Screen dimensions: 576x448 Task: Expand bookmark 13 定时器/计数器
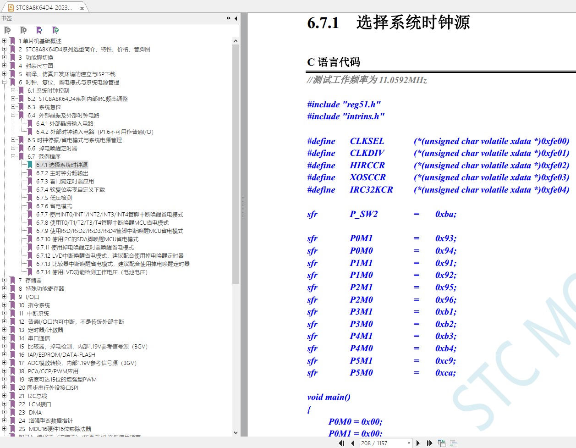pos(5,330)
